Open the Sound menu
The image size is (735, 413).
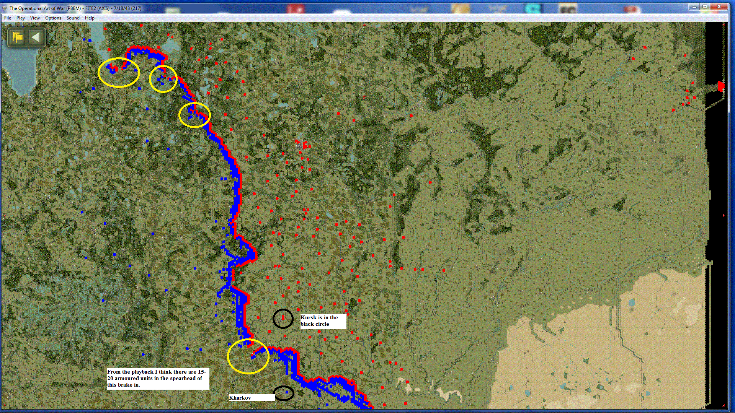pos(73,18)
